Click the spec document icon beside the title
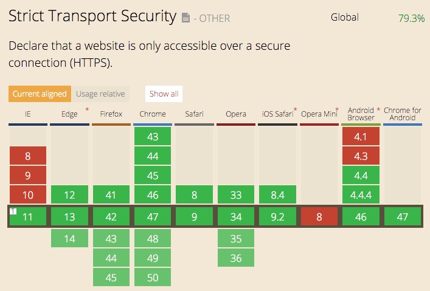This screenshot has height=291, width=430. coord(186,18)
